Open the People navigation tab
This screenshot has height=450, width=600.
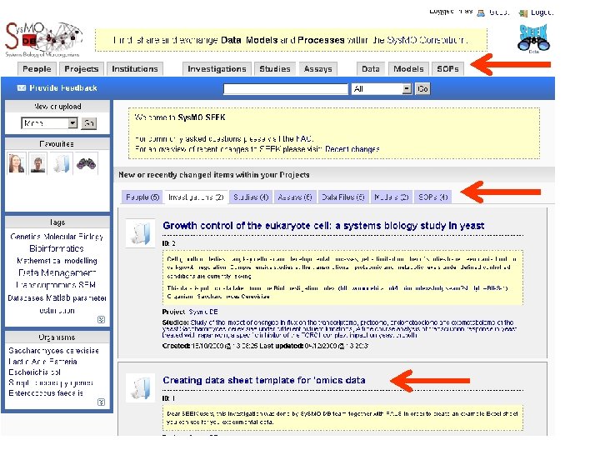(x=37, y=69)
